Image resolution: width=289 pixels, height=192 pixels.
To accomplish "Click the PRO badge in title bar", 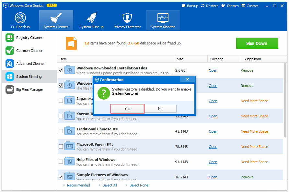I will tap(52, 6).
